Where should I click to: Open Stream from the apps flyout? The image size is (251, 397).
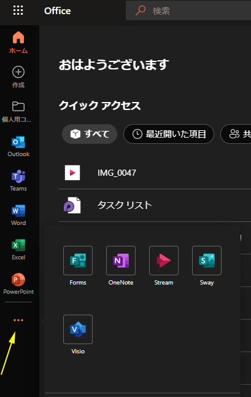click(x=164, y=265)
